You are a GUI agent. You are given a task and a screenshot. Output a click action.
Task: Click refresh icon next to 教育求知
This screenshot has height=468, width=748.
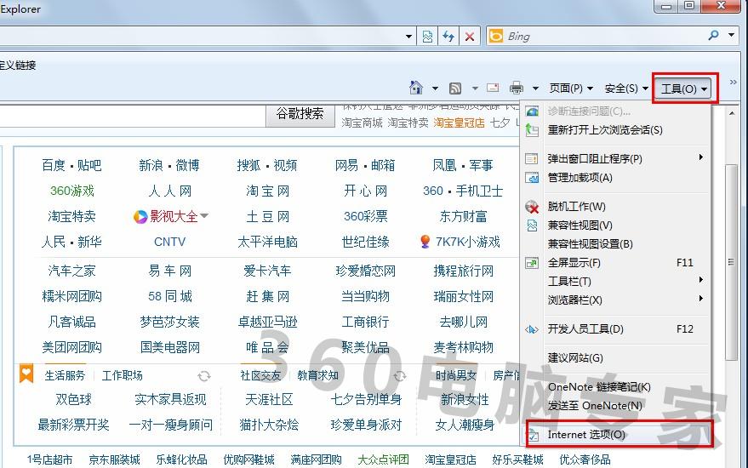click(x=400, y=376)
